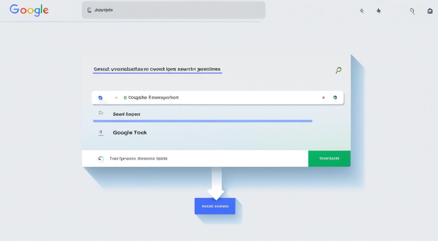Open the search history icon top right
This screenshot has width=438, height=241.
[412, 11]
